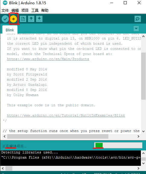The height and width of the screenshot is (174, 146).
Task: Click the editor horizontal scroll left arrow
Action: pyautogui.click(x=5, y=136)
